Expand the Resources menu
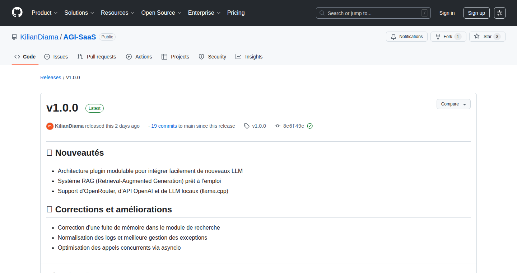 [118, 13]
